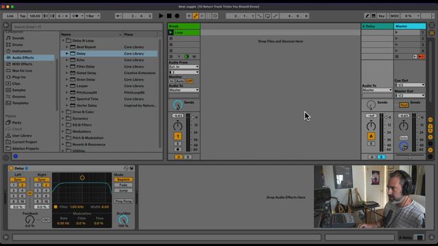Solo the Break track
The width and height of the screenshot is (438, 246).
[x=178, y=143]
